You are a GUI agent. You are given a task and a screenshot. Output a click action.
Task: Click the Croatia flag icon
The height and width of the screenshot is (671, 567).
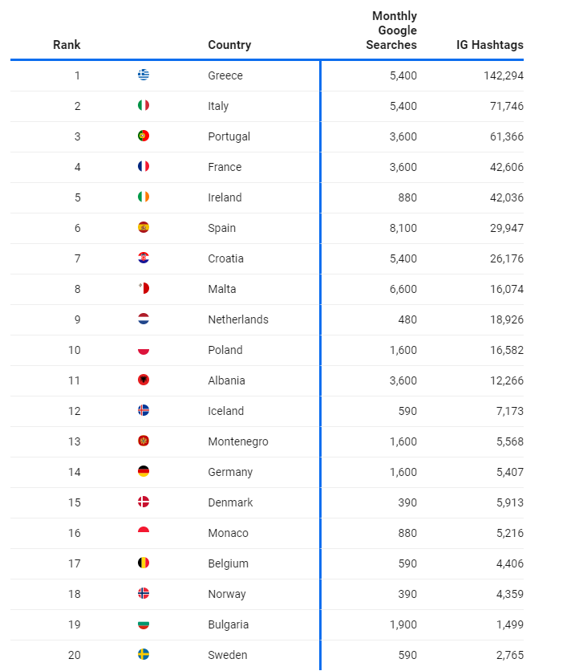tap(144, 258)
